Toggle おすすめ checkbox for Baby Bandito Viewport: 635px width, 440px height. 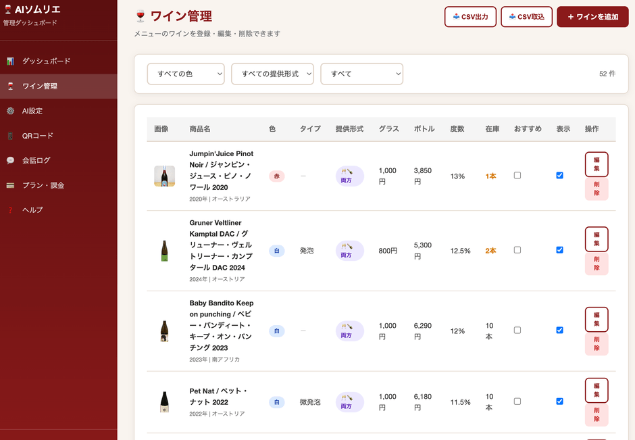click(517, 331)
